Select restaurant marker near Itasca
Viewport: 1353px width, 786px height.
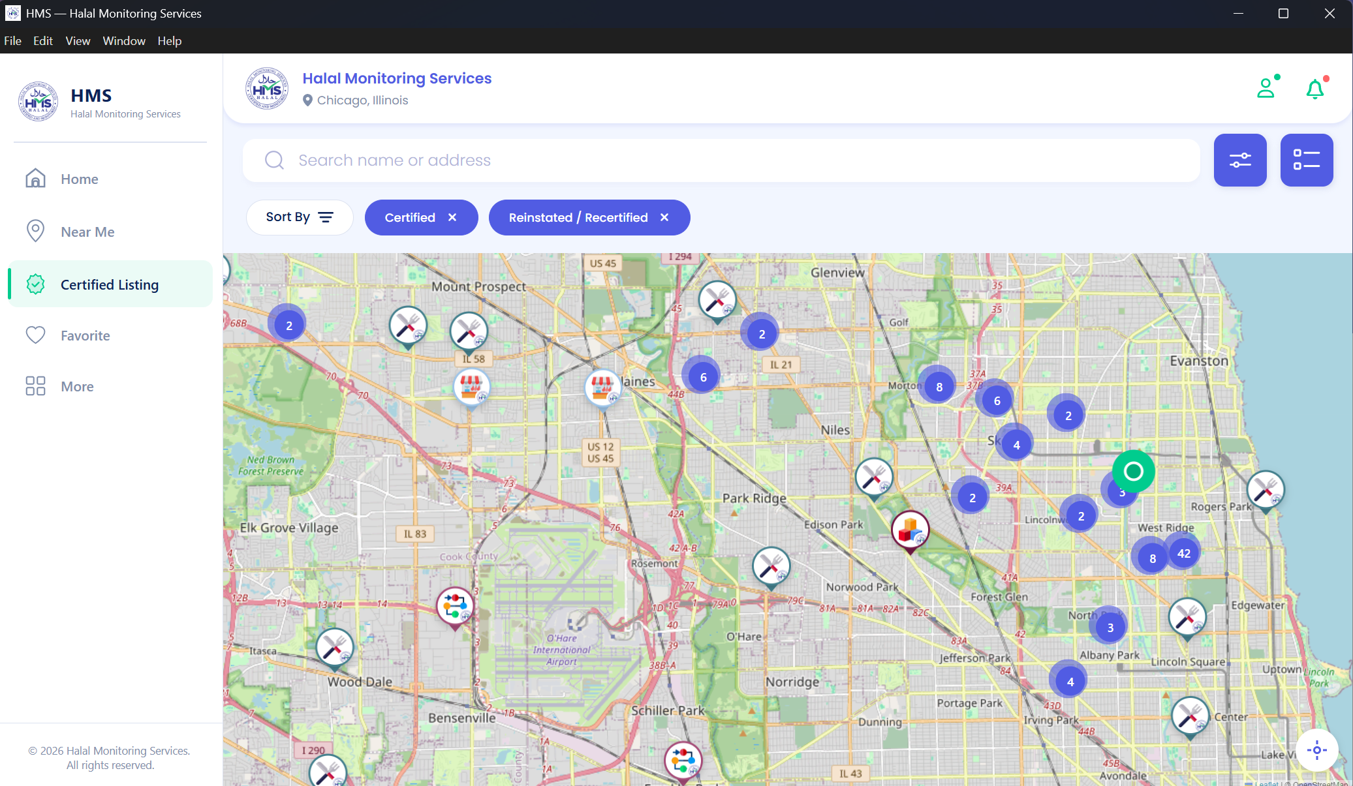tap(334, 648)
